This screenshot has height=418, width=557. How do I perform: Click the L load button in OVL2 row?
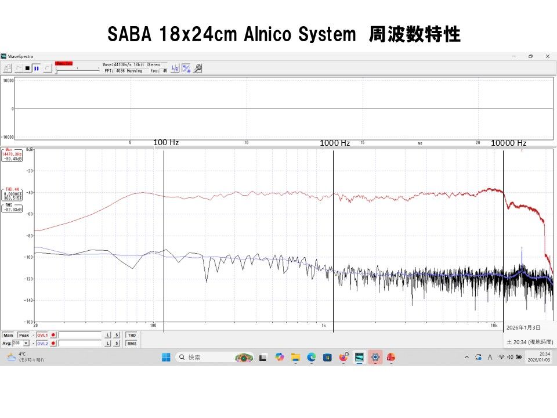coord(108,343)
